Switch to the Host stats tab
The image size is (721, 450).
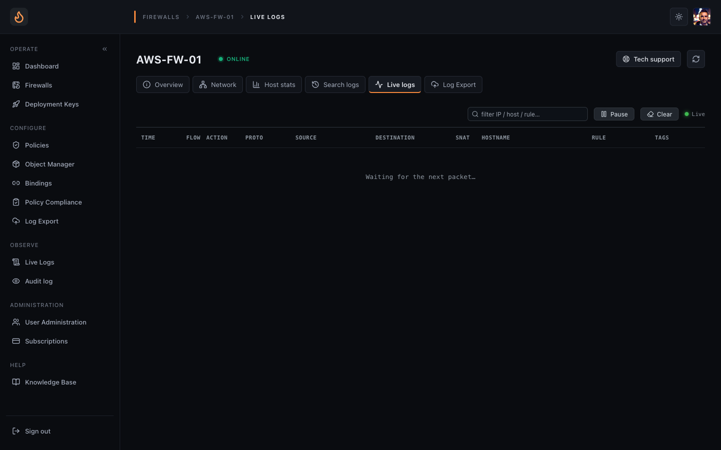click(274, 84)
